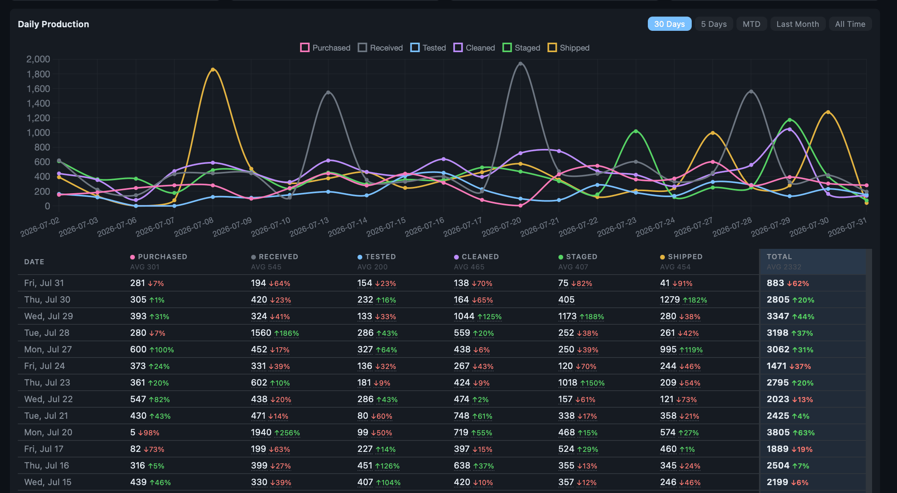Click the Received peak point on 2026-07-28
Viewport: 897px width, 493px height.
point(751,92)
